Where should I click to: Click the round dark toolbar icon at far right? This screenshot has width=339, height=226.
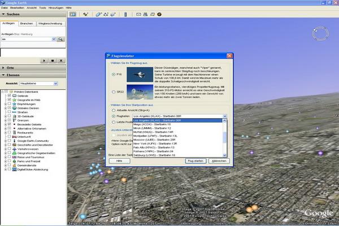tap(159, 14)
